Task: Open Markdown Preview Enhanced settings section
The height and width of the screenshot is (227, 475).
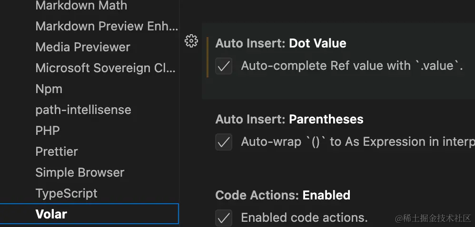Action: (x=107, y=26)
